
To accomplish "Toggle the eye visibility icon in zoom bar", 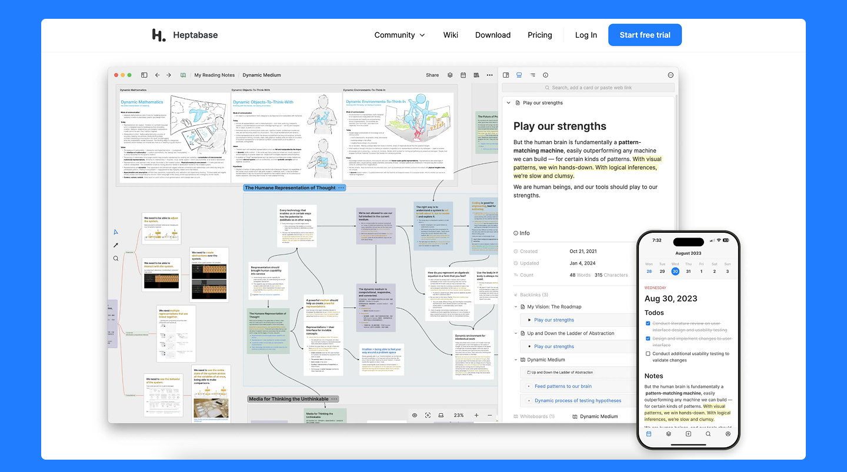I will click(415, 415).
